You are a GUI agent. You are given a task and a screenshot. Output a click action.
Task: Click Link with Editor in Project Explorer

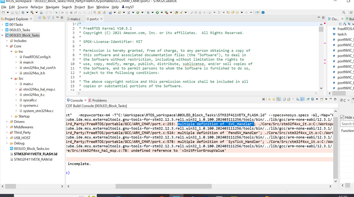(44, 18)
